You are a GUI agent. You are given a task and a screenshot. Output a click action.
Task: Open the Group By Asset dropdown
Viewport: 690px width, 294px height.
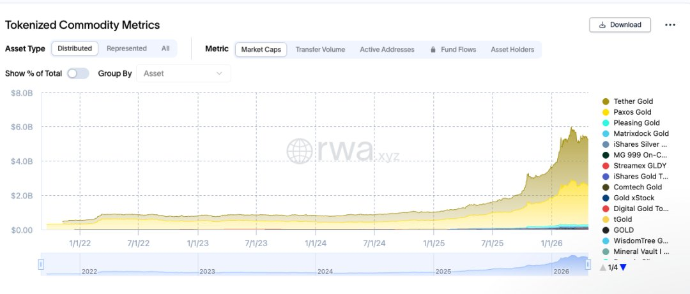pyautogui.click(x=183, y=73)
